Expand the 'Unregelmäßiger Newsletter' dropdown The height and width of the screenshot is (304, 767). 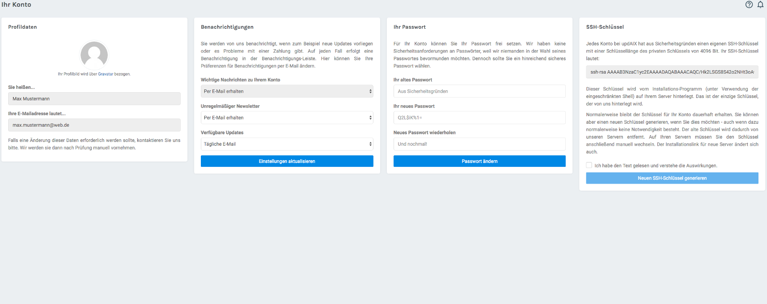pos(287,118)
